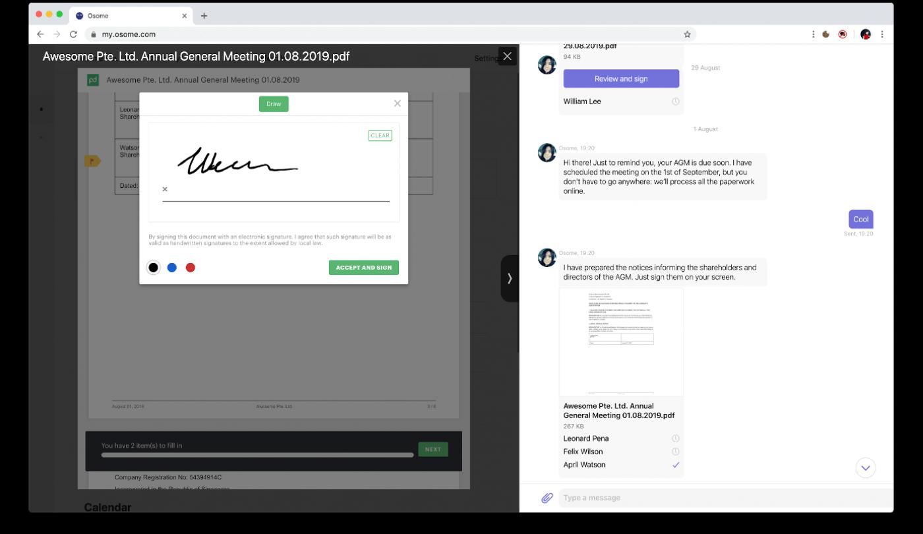Click the scroll-to-bottom chevron button

pos(866,468)
